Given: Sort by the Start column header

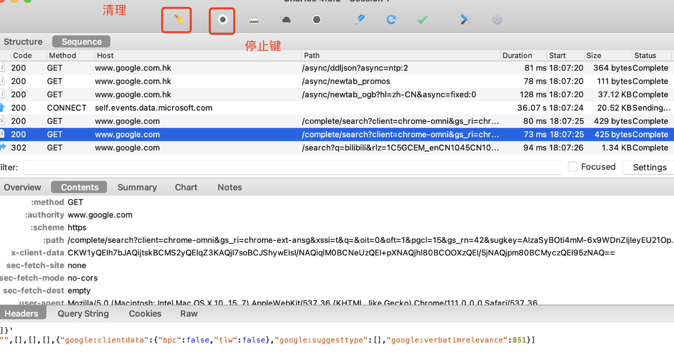Looking at the screenshot, I should click(558, 56).
